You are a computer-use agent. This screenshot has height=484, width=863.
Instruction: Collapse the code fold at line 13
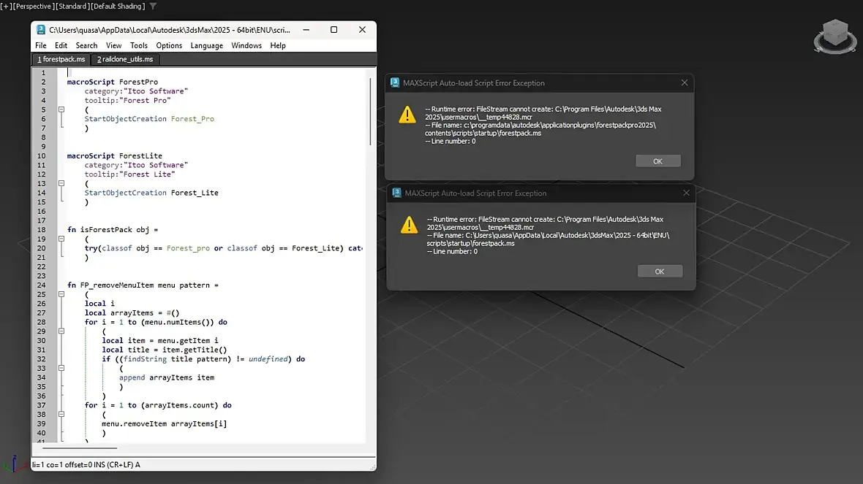point(61,183)
